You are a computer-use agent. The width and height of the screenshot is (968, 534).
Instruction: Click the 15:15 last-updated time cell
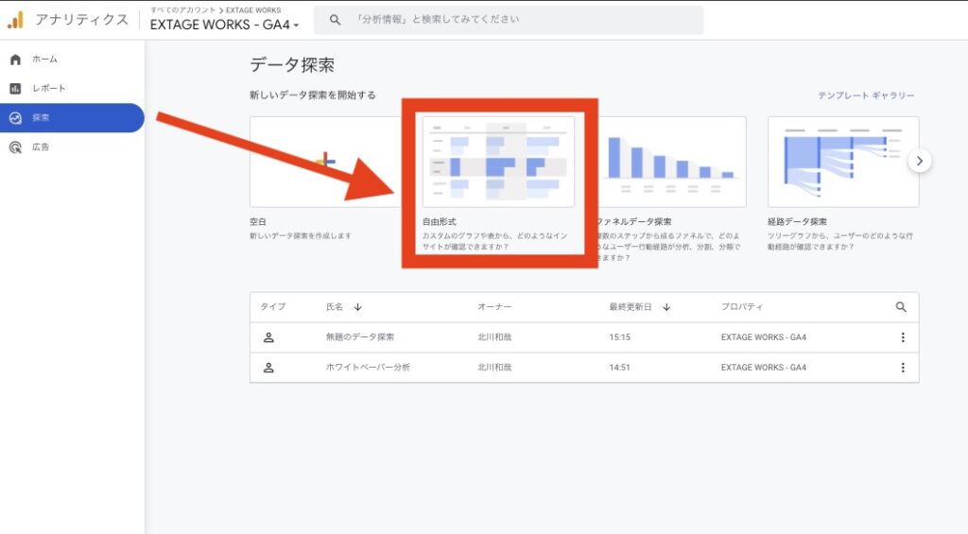[620, 337]
